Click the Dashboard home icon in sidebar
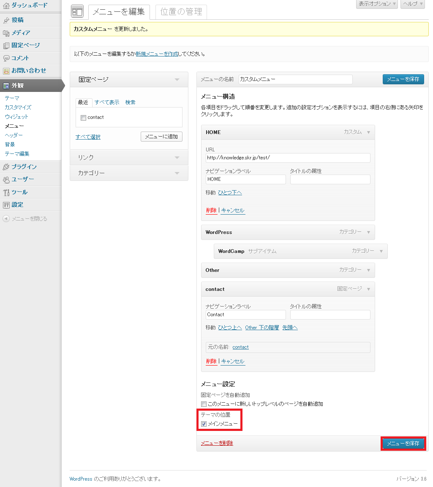Viewport: 433px width, 487px height. pyautogui.click(x=6, y=5)
